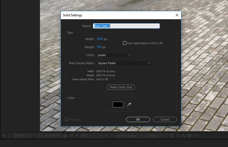Toggle the Preview checkbox in Solid Settings
The width and height of the screenshot is (228, 147).
point(67,120)
